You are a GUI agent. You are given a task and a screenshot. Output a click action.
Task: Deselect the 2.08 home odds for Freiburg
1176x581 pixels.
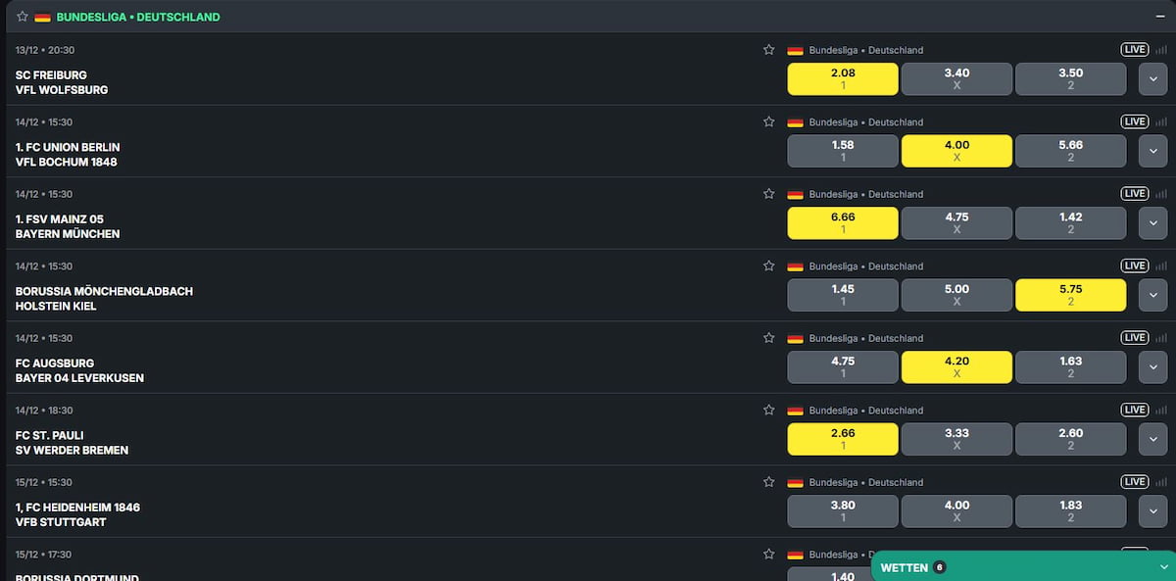click(842, 79)
